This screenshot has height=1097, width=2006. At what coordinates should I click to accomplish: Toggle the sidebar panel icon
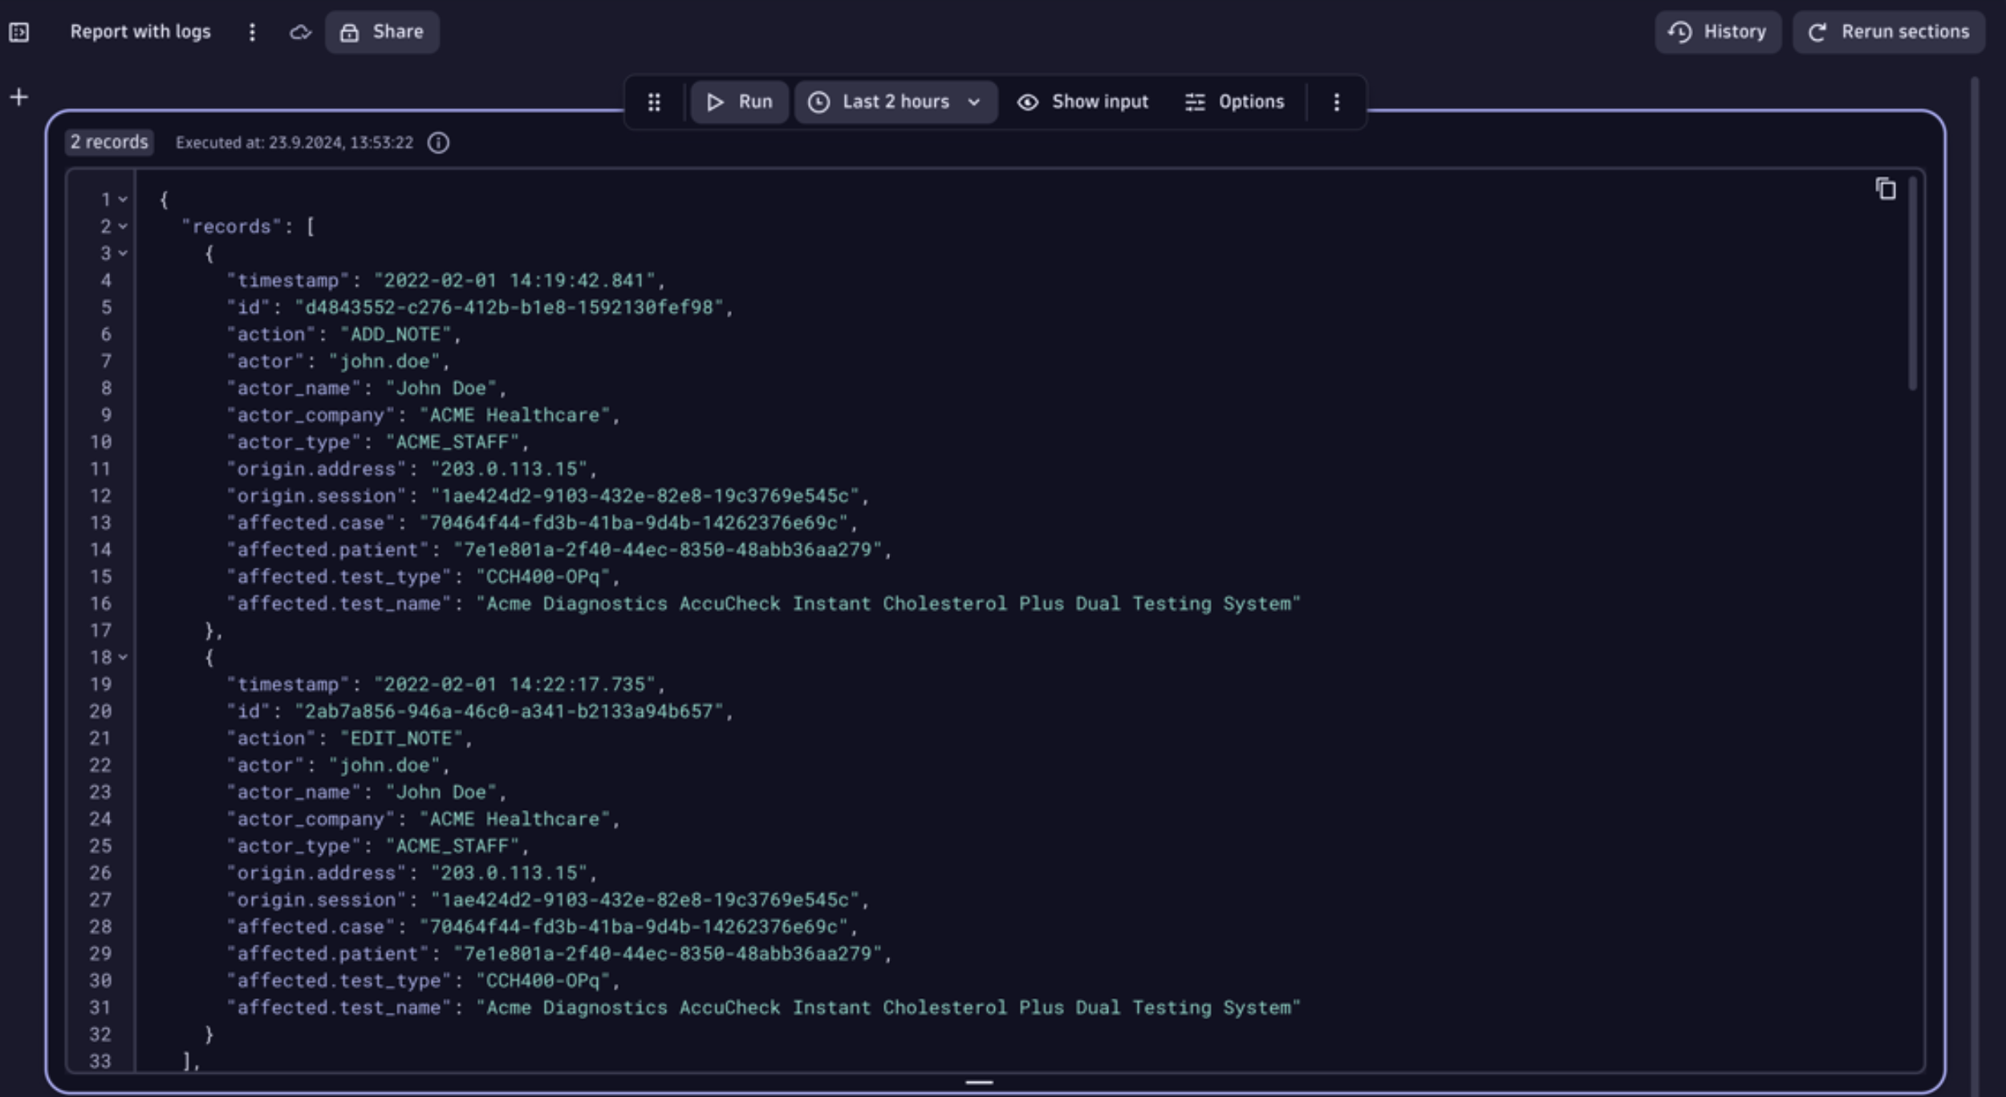18,32
